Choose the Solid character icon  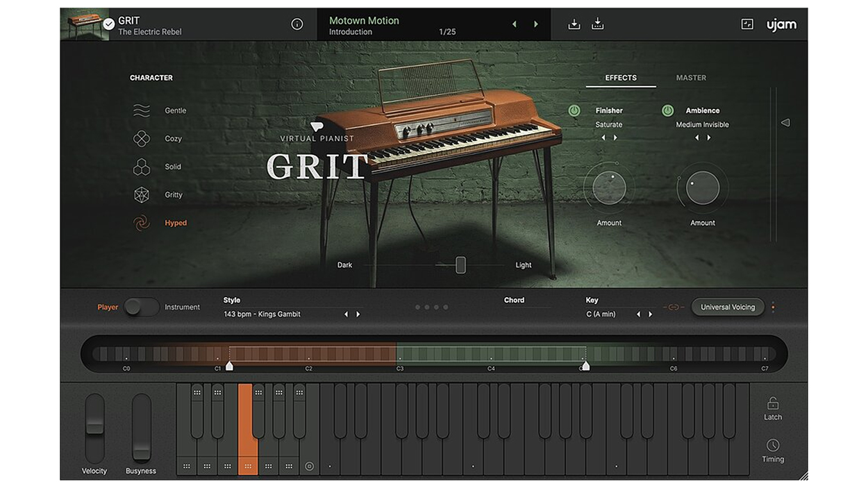coord(142,167)
